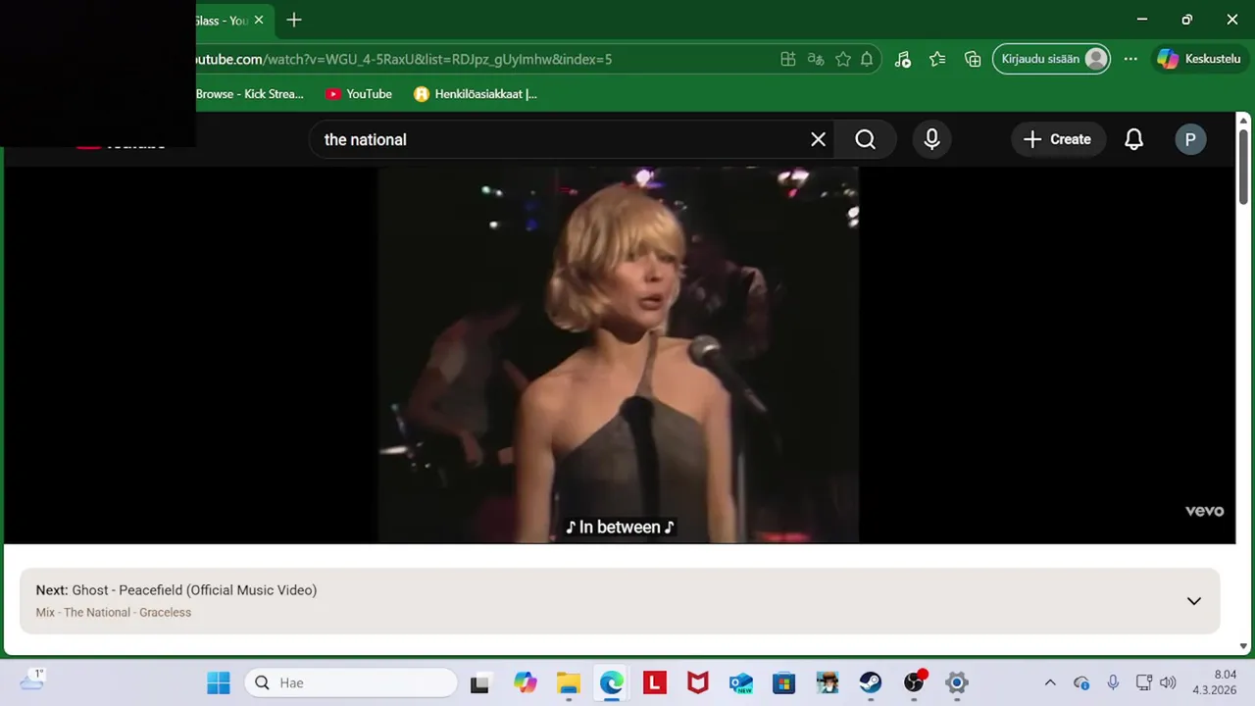Open the Windows Start menu
Screen dimensions: 1255x706
[x=218, y=682]
